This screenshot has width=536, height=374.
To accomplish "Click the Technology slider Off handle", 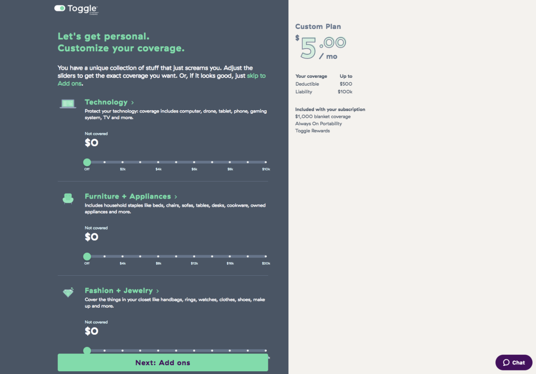I will coord(87,162).
